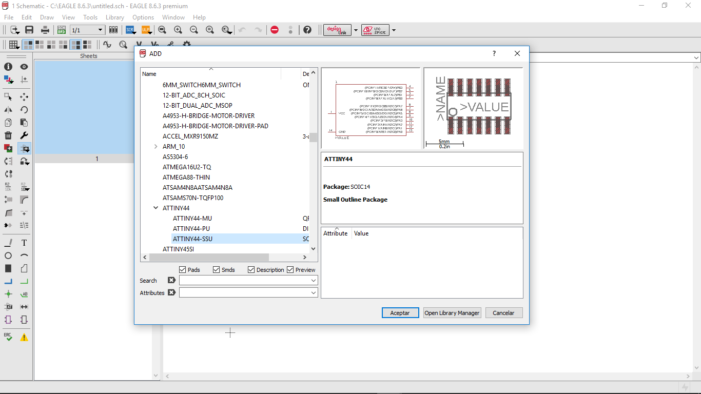The width and height of the screenshot is (701, 394).
Task: Click the Print icon in the toolbar
Action: tap(45, 30)
